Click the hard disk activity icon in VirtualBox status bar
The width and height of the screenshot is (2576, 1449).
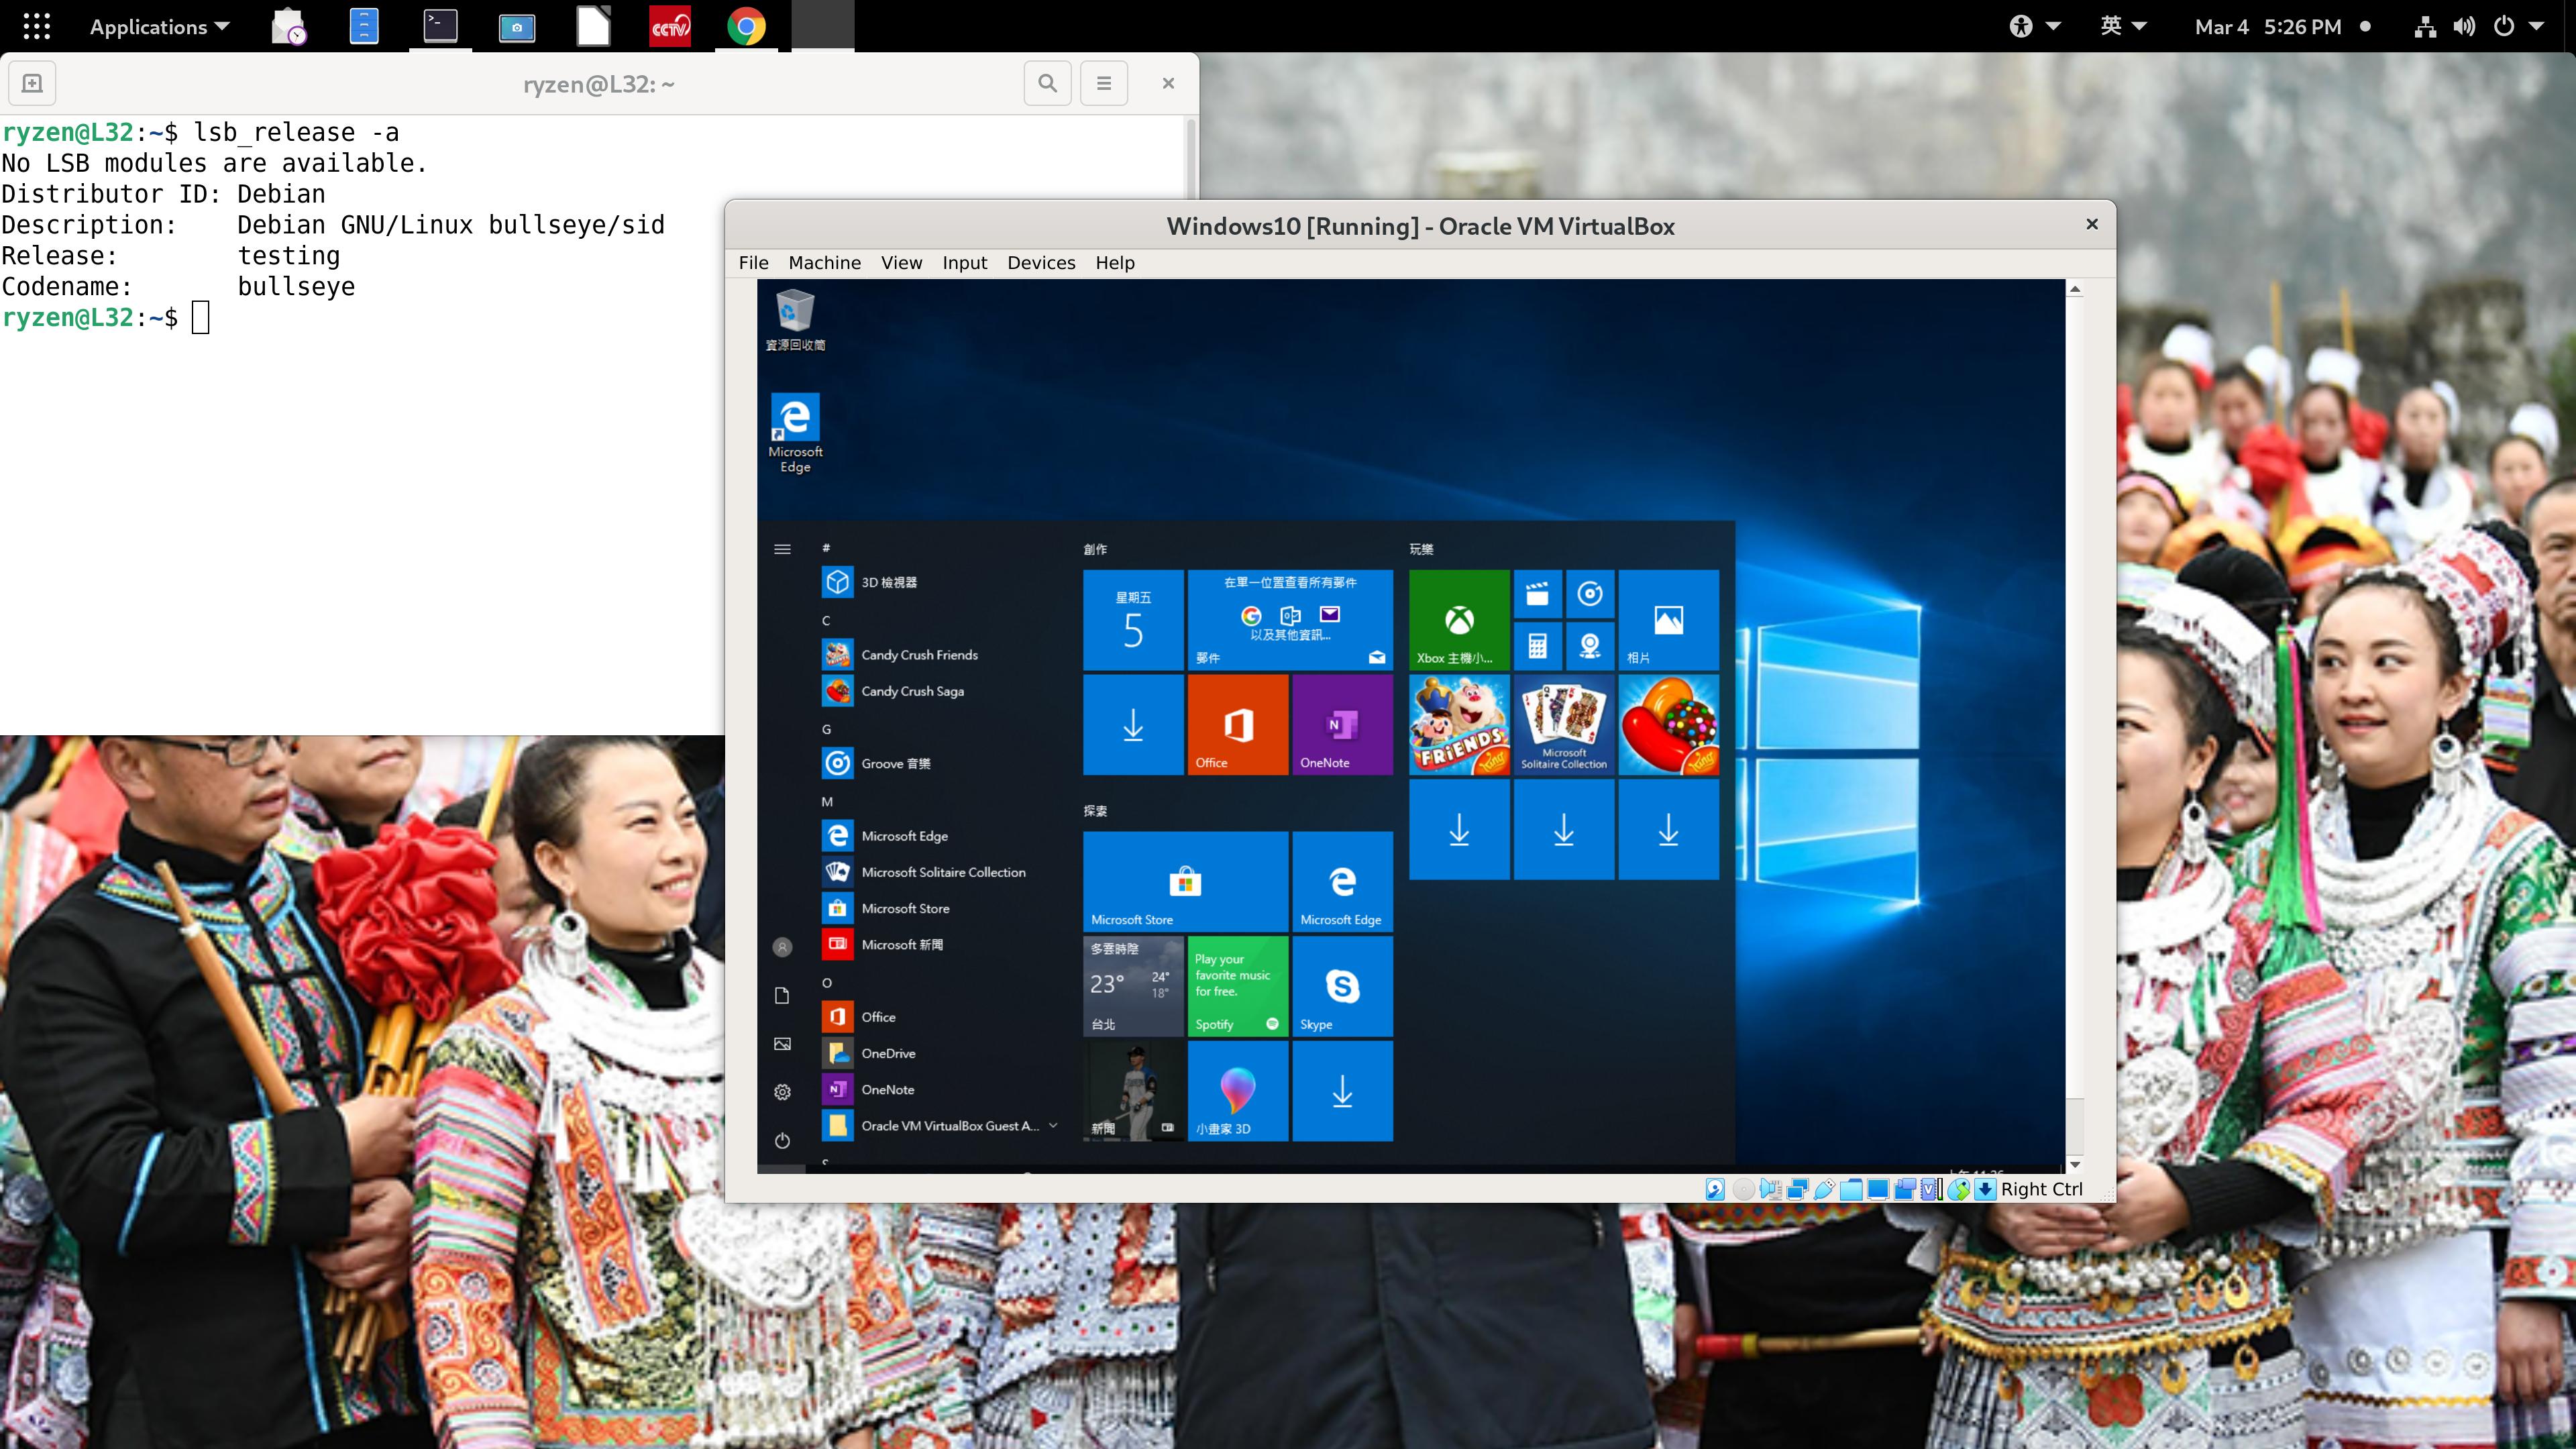(1715, 1189)
